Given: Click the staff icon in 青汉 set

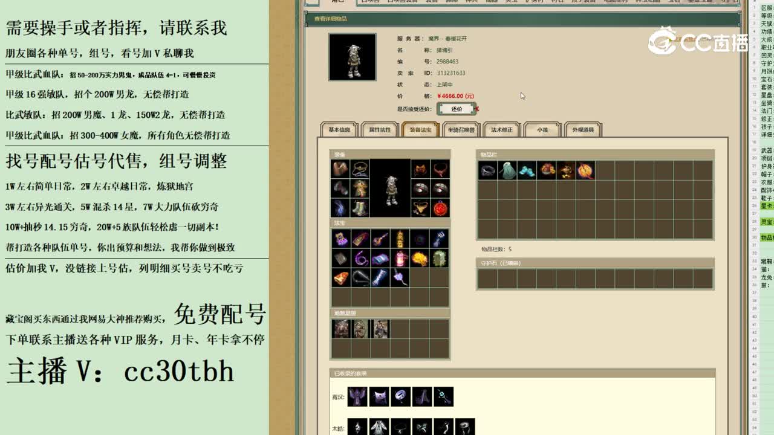Looking at the screenshot, I should (443, 396).
